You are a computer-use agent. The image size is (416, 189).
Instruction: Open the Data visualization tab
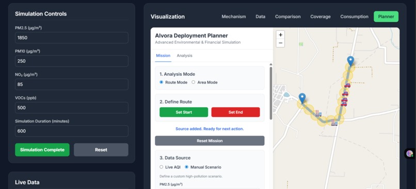point(261,16)
